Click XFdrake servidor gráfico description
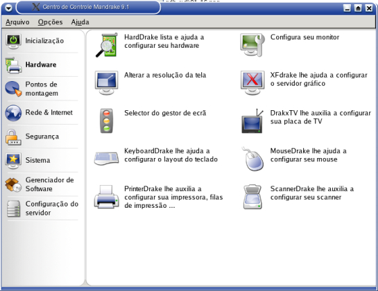Screen dimensions: 378x291 coord(318,79)
